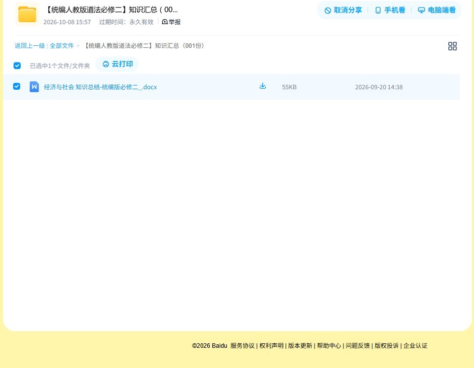
Task: Click the share title 知识汇总 heading
Action: [111, 10]
